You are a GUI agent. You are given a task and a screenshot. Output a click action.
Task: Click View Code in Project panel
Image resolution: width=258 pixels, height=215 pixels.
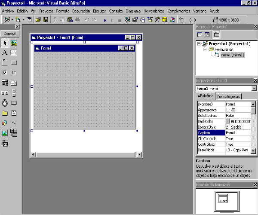tap(200, 35)
